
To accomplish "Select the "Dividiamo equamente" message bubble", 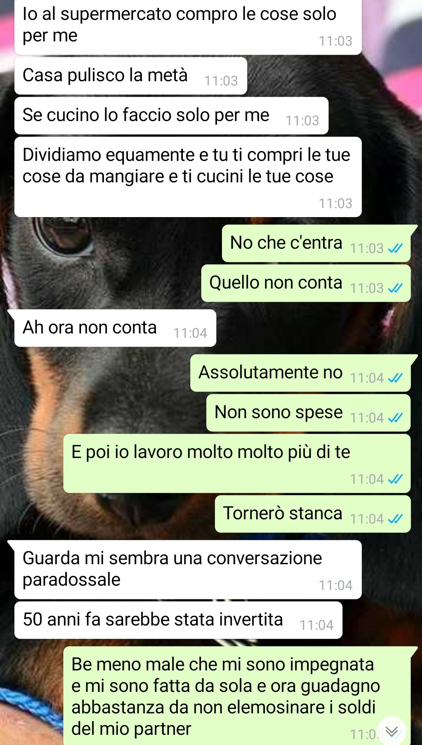I will (188, 177).
